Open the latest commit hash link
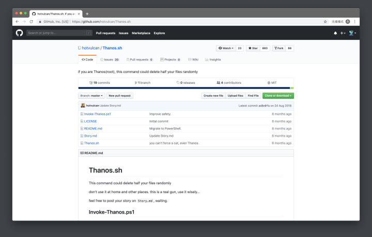 [264, 106]
